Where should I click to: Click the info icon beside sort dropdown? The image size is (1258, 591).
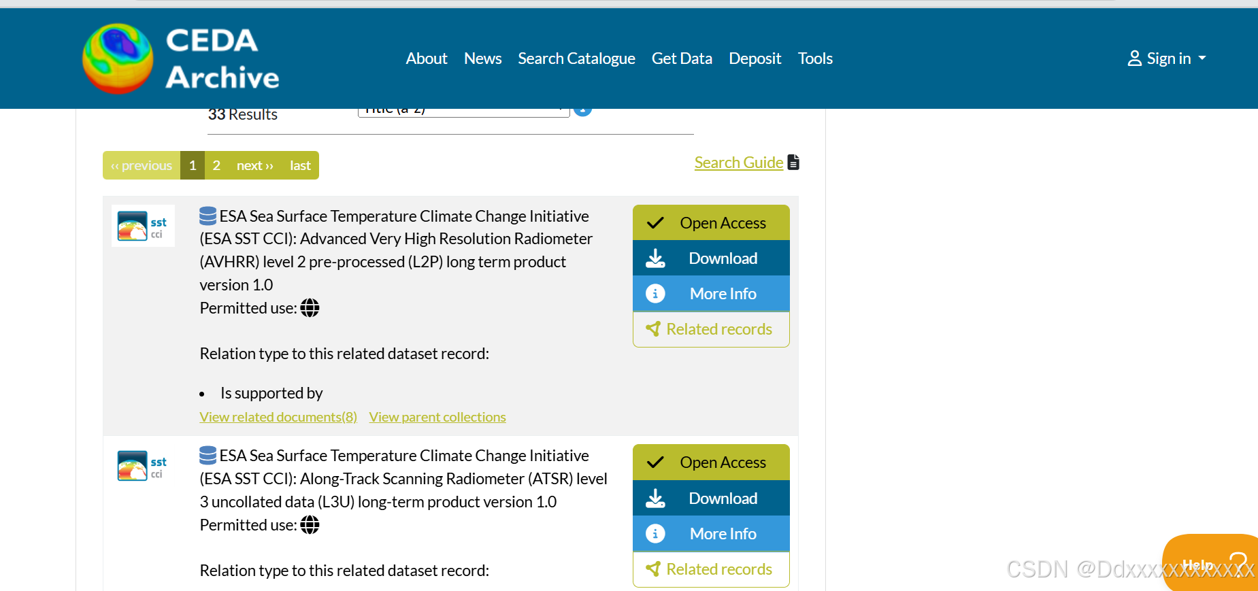click(x=582, y=112)
